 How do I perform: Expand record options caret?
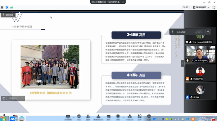(x=124, y=117)
